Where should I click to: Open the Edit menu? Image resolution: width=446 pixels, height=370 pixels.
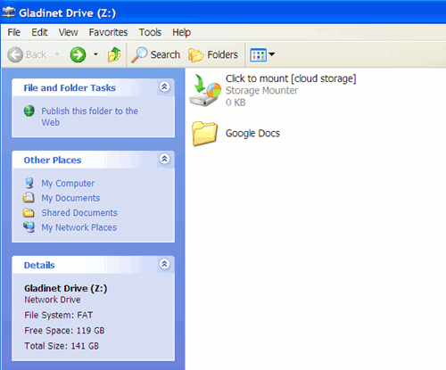click(x=39, y=32)
